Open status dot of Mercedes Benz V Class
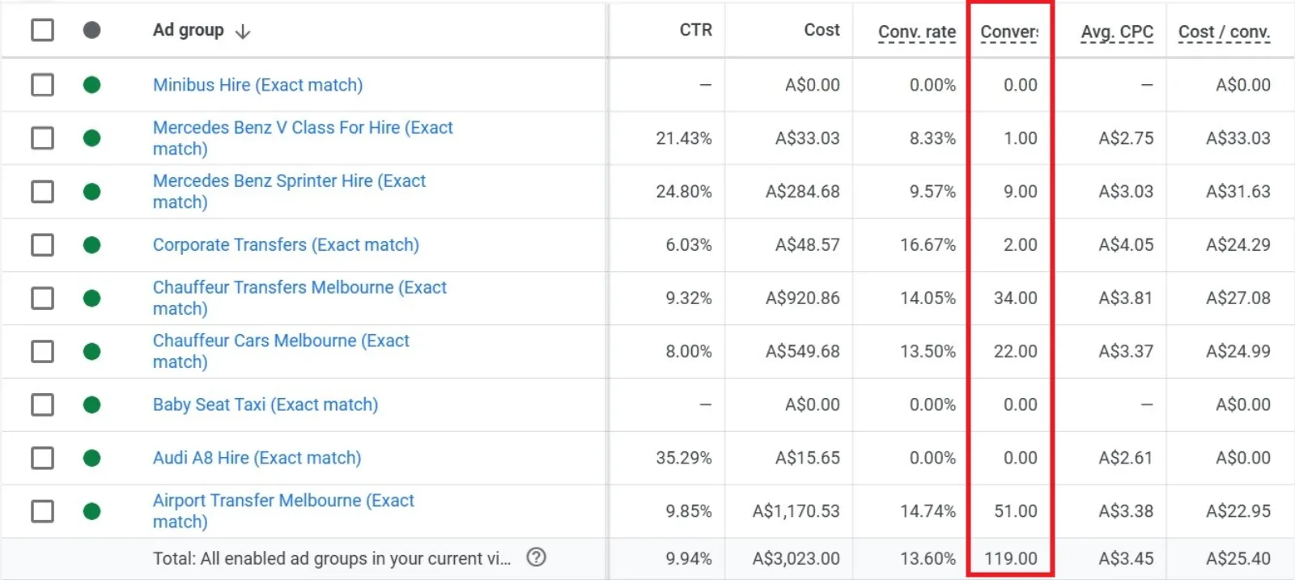 pos(91,138)
